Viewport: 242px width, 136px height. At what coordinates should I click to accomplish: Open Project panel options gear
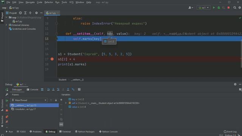tap(36, 13)
